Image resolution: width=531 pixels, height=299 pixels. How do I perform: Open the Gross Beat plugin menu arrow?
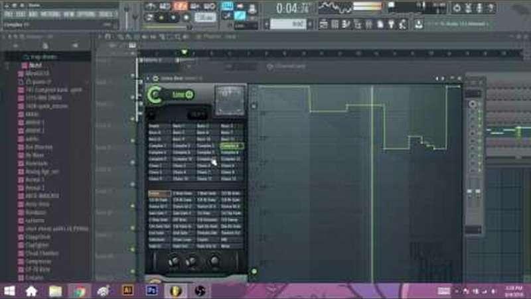[x=148, y=78]
